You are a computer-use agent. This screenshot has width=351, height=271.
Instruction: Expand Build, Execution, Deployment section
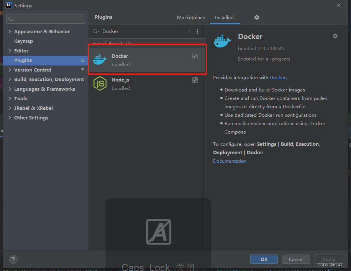coord(10,79)
